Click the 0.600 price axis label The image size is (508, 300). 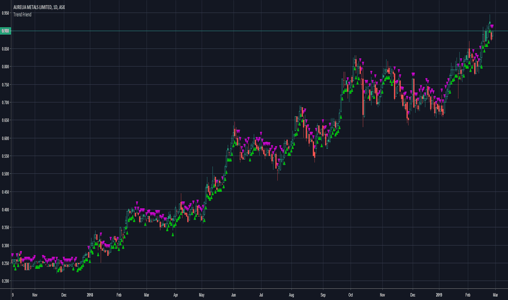[5, 138]
